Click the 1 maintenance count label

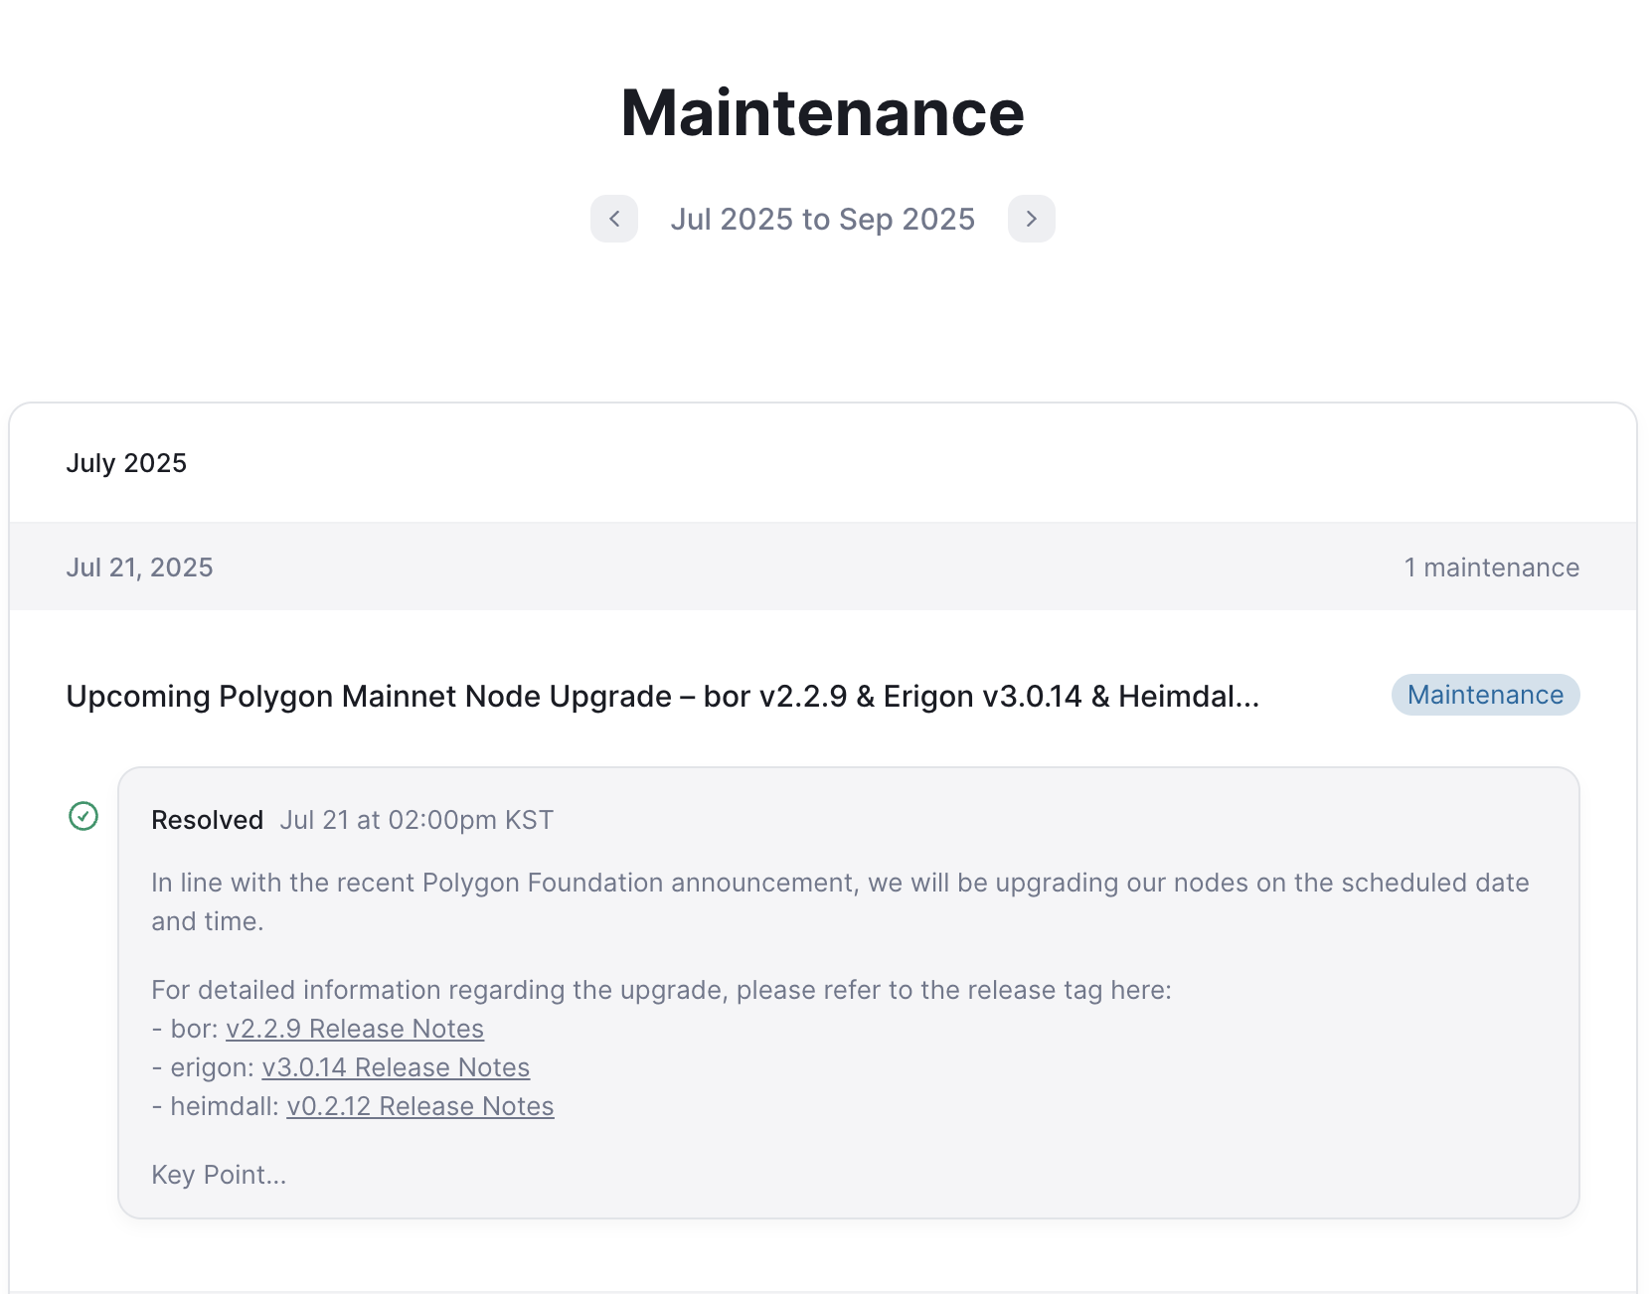(x=1492, y=566)
